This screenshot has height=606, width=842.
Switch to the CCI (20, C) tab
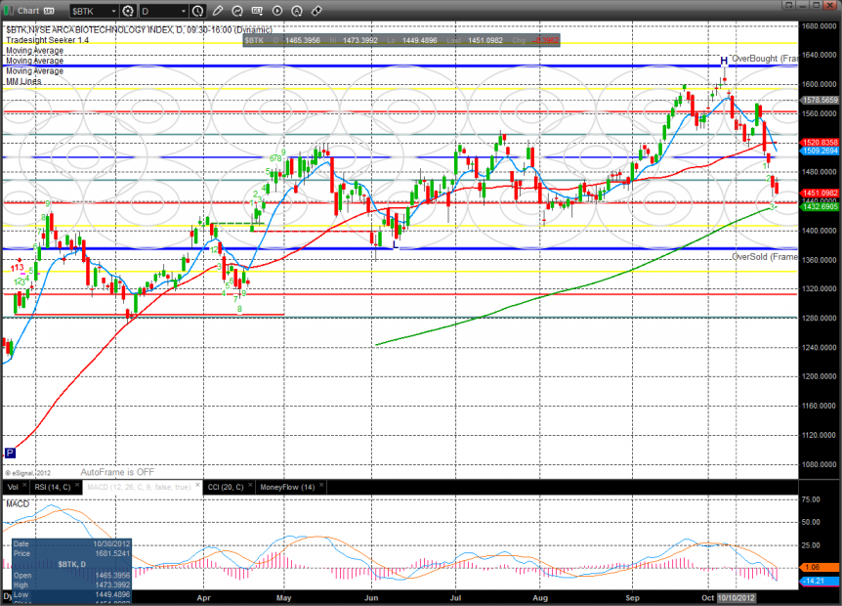(x=227, y=487)
